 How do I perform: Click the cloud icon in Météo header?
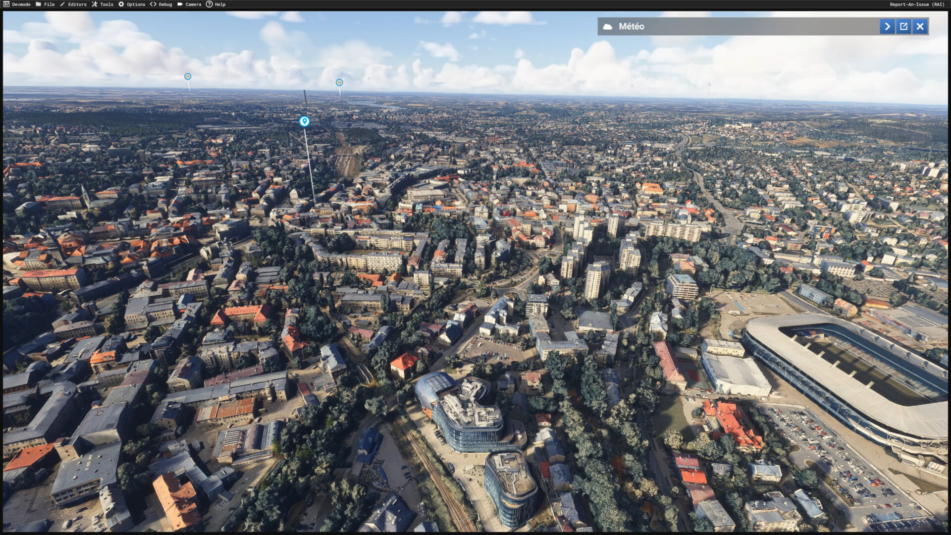click(x=607, y=26)
